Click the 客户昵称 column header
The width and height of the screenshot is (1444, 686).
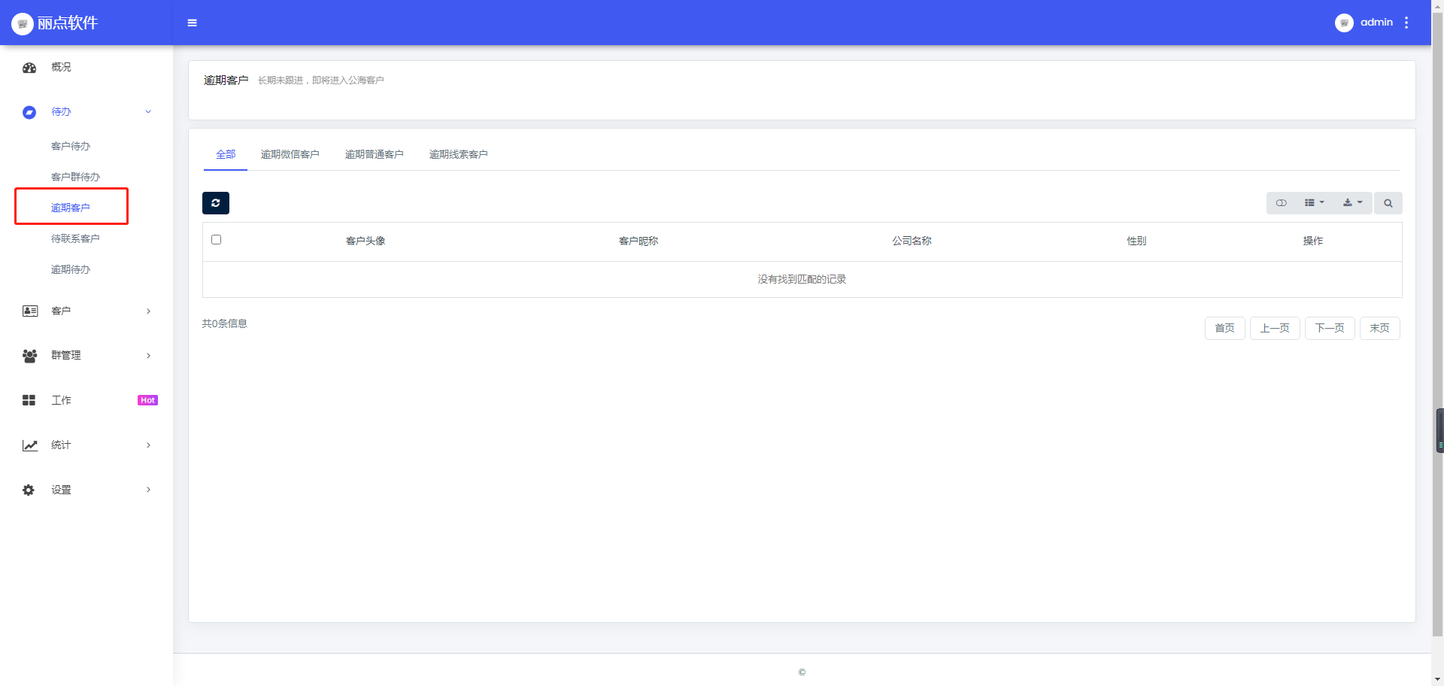639,241
